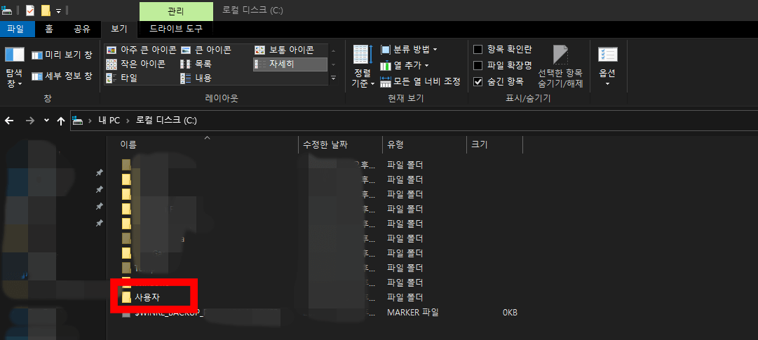
Task: Click the 0KB size cell
Action: tap(510, 313)
